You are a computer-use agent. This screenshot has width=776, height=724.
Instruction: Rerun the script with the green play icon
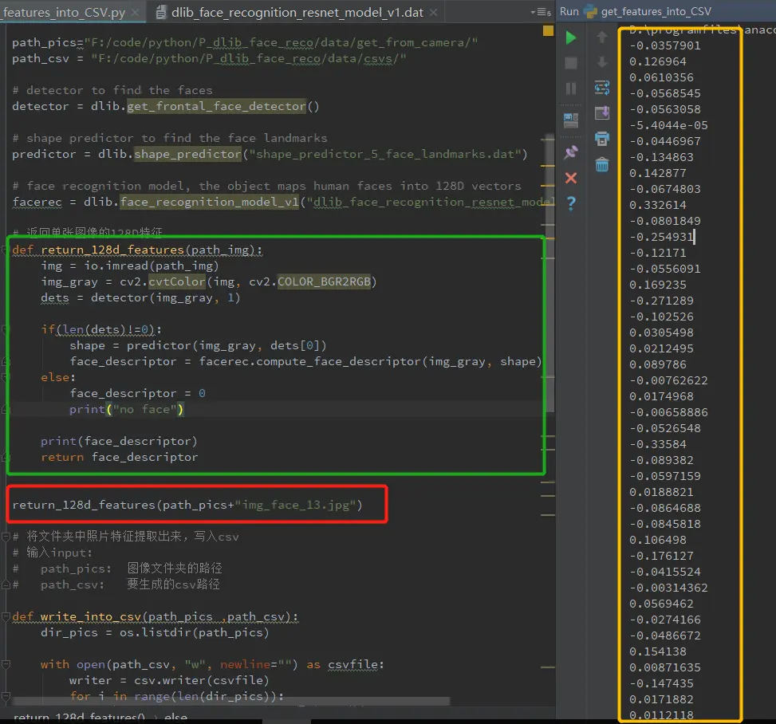570,37
